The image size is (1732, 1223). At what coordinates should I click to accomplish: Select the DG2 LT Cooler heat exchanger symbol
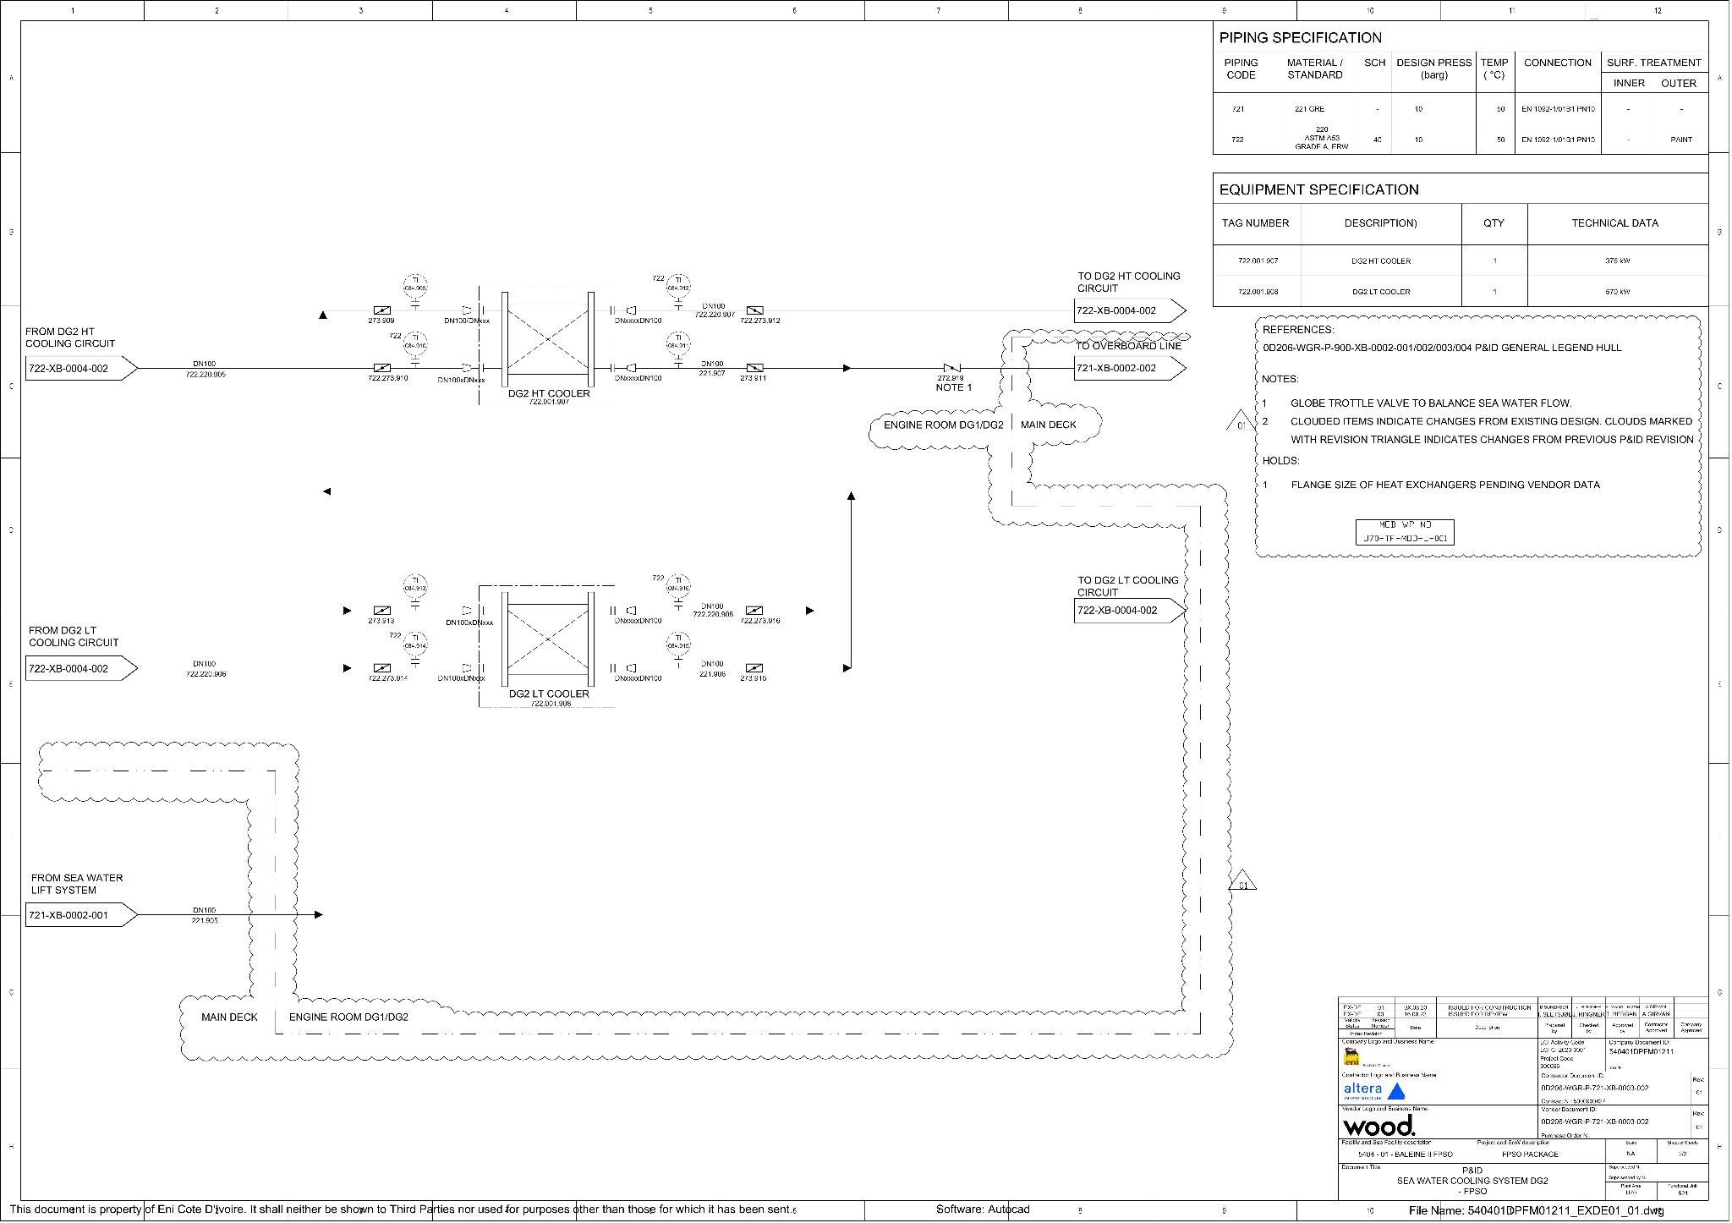[548, 639]
